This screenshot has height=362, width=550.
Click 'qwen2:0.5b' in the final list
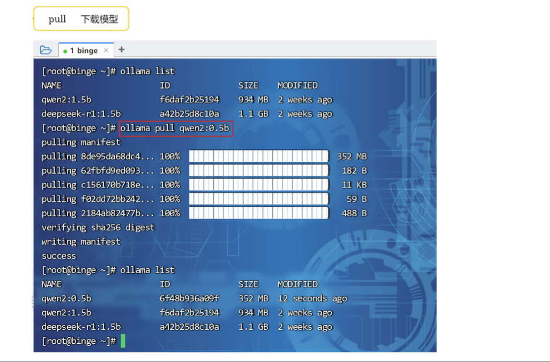pos(66,299)
